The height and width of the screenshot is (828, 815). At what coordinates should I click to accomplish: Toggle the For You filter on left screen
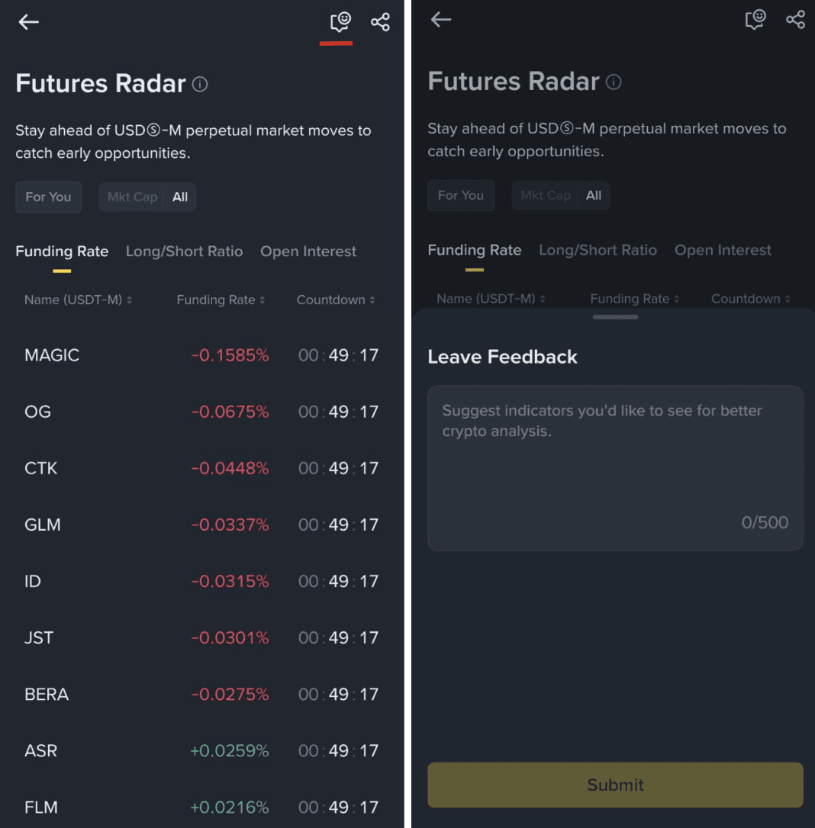pos(48,197)
